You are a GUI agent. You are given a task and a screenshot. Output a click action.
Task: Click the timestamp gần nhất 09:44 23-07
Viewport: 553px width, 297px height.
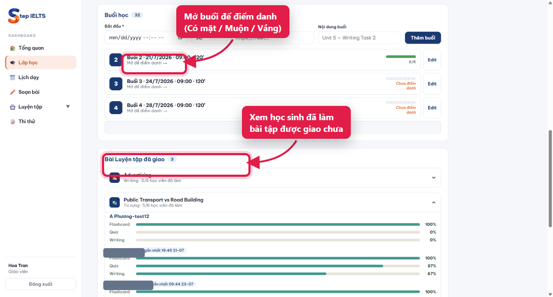[x=174, y=284]
